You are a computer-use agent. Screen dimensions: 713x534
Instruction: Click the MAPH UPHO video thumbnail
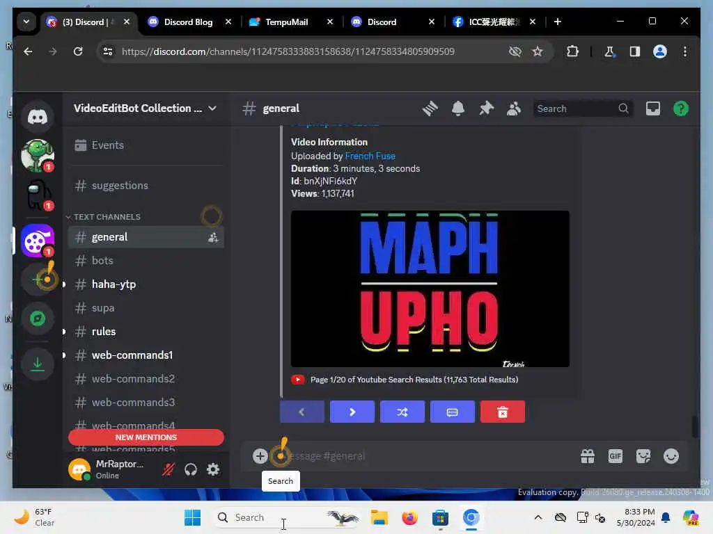coord(430,289)
